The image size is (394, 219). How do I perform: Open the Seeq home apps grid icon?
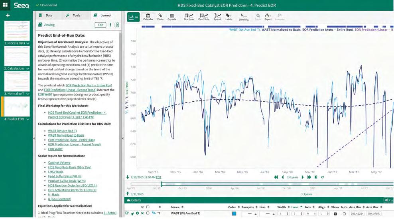(5, 5)
